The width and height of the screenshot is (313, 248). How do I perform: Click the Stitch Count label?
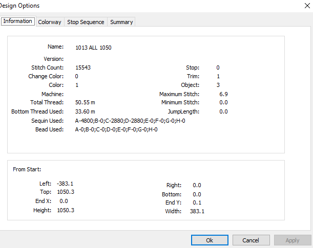click(x=47, y=67)
